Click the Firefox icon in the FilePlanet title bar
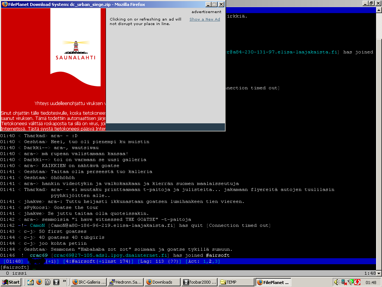The image size is (382, 287). point(4,4)
